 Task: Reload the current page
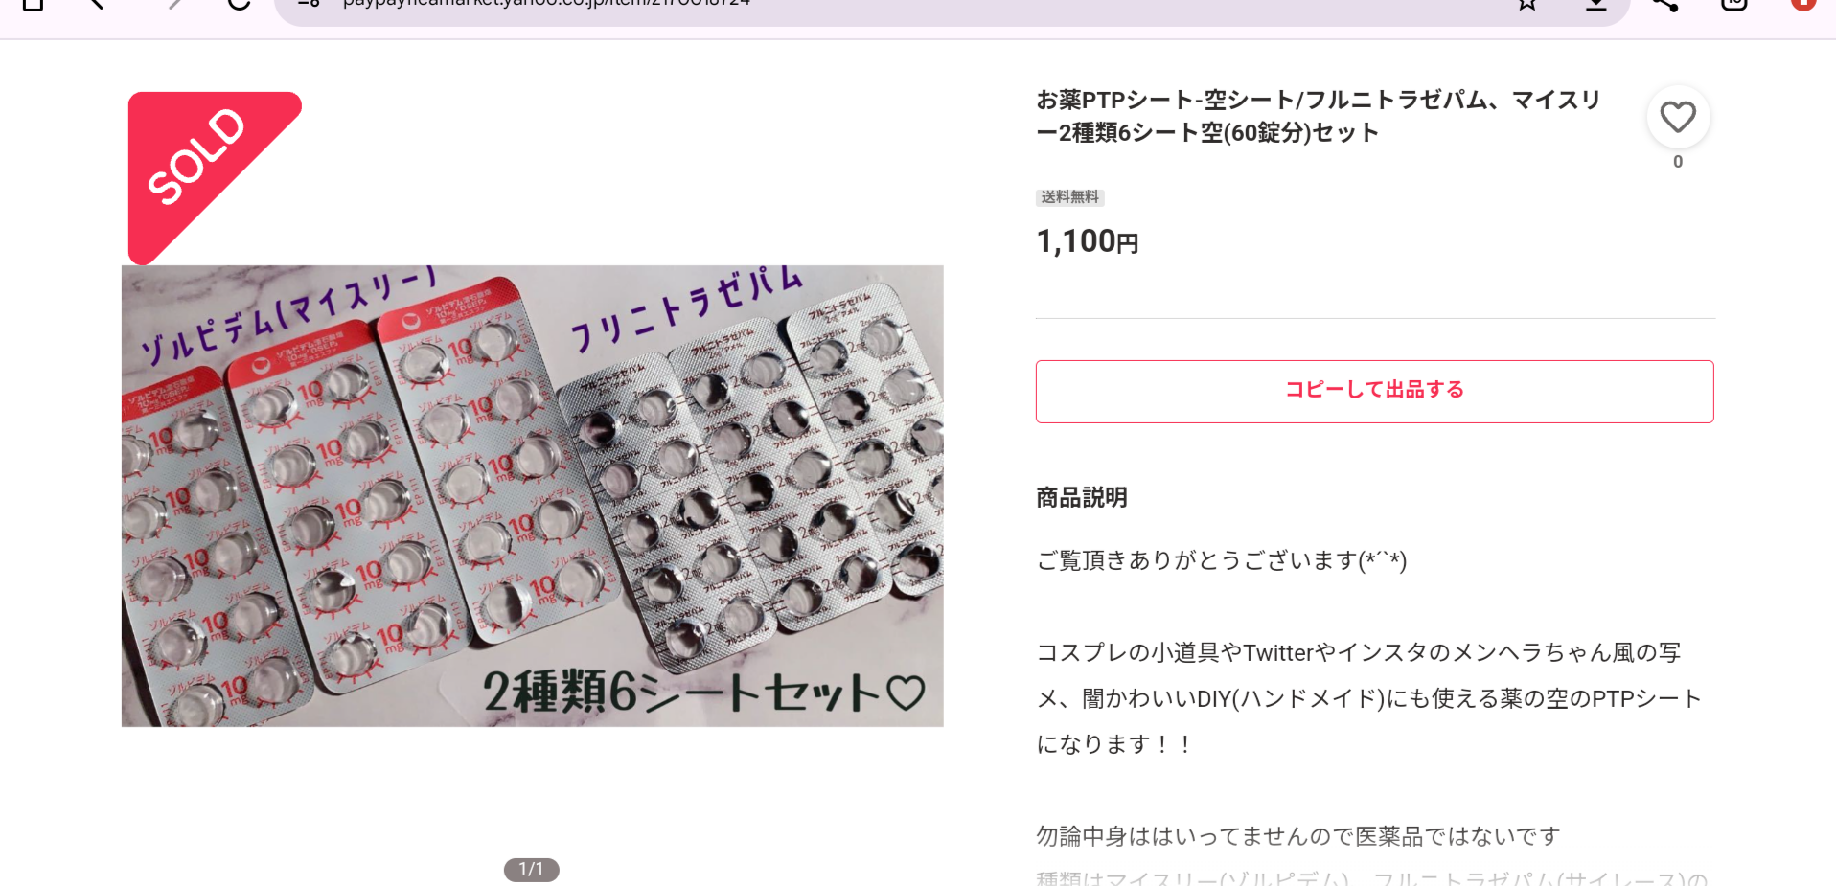coord(239,4)
